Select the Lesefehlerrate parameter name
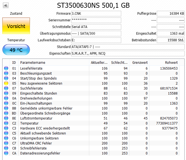 31,68
